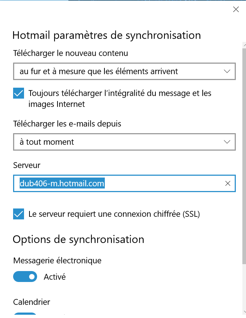Open the 'Télécharger le nouveau contenu' dropdown
Image resolution: width=246 pixels, height=318 pixels.
click(124, 71)
